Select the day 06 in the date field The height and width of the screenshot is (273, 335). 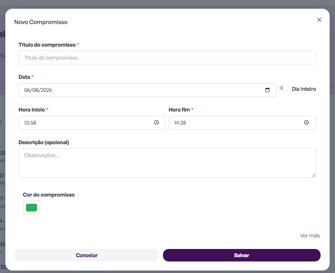[27, 90]
